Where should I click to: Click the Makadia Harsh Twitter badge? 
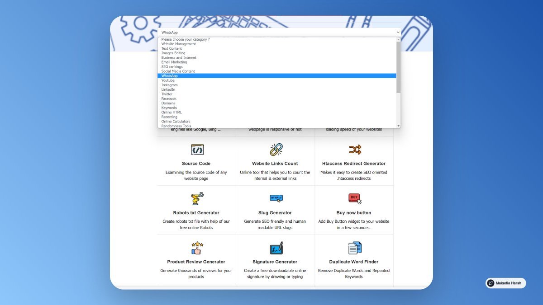pyautogui.click(x=505, y=283)
